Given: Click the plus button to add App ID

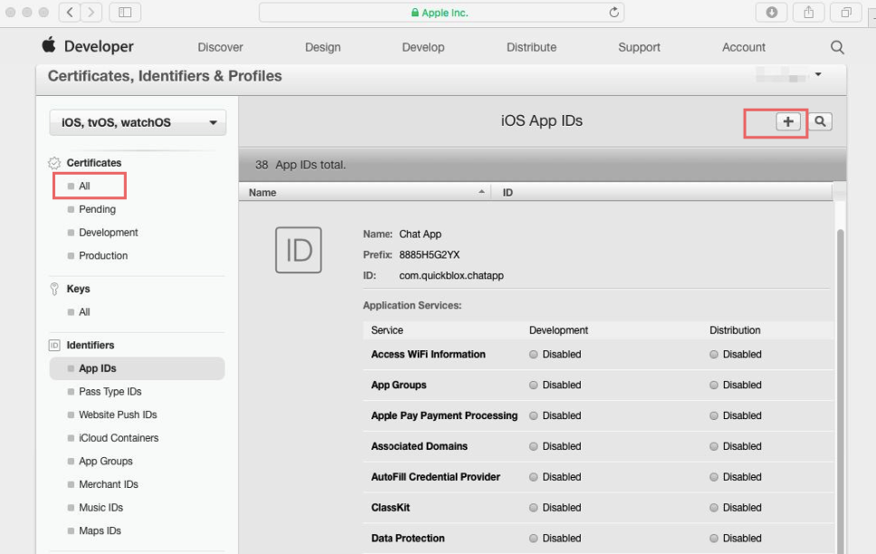Looking at the screenshot, I should point(788,121).
